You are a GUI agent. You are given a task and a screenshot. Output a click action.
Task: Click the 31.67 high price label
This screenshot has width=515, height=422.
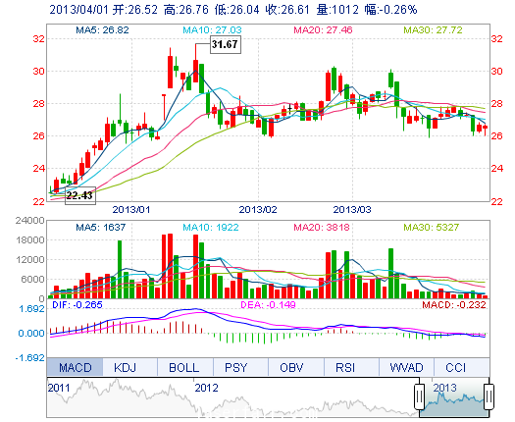(x=226, y=44)
